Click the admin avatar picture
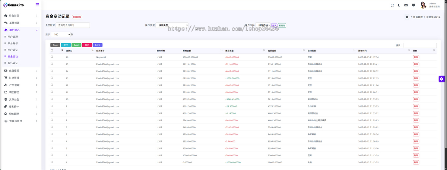The height and width of the screenshot is (170, 447). (x=424, y=5)
